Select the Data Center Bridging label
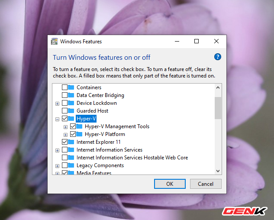 (x=100, y=95)
